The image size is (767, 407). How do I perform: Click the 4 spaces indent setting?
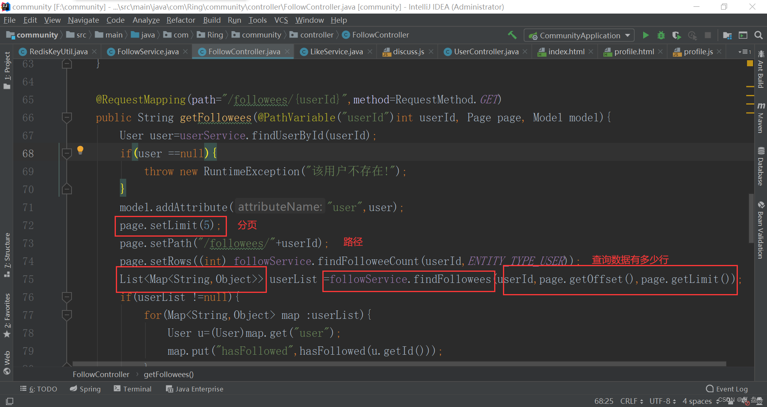(697, 401)
